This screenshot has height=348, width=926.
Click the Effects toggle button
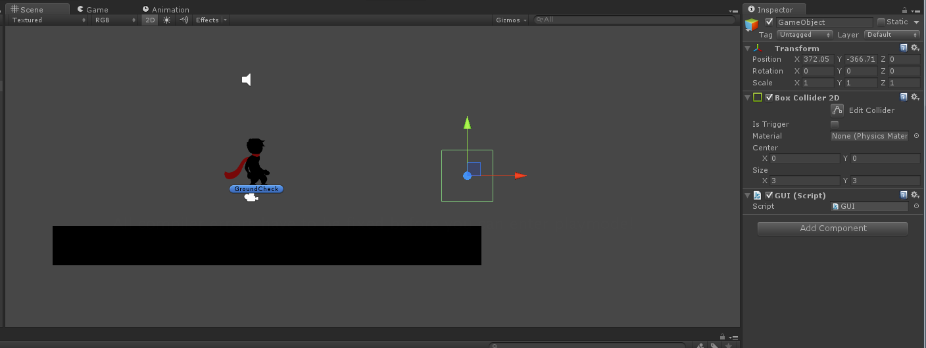(x=207, y=20)
